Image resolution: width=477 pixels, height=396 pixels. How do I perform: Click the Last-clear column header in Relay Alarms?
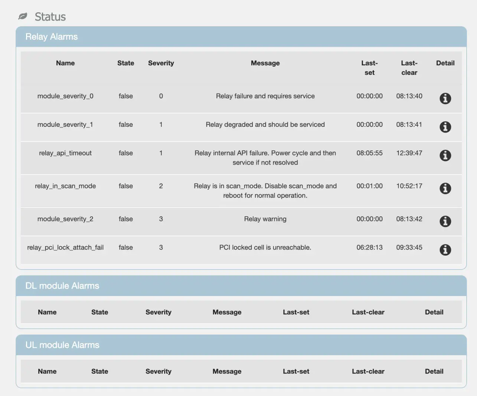409,68
